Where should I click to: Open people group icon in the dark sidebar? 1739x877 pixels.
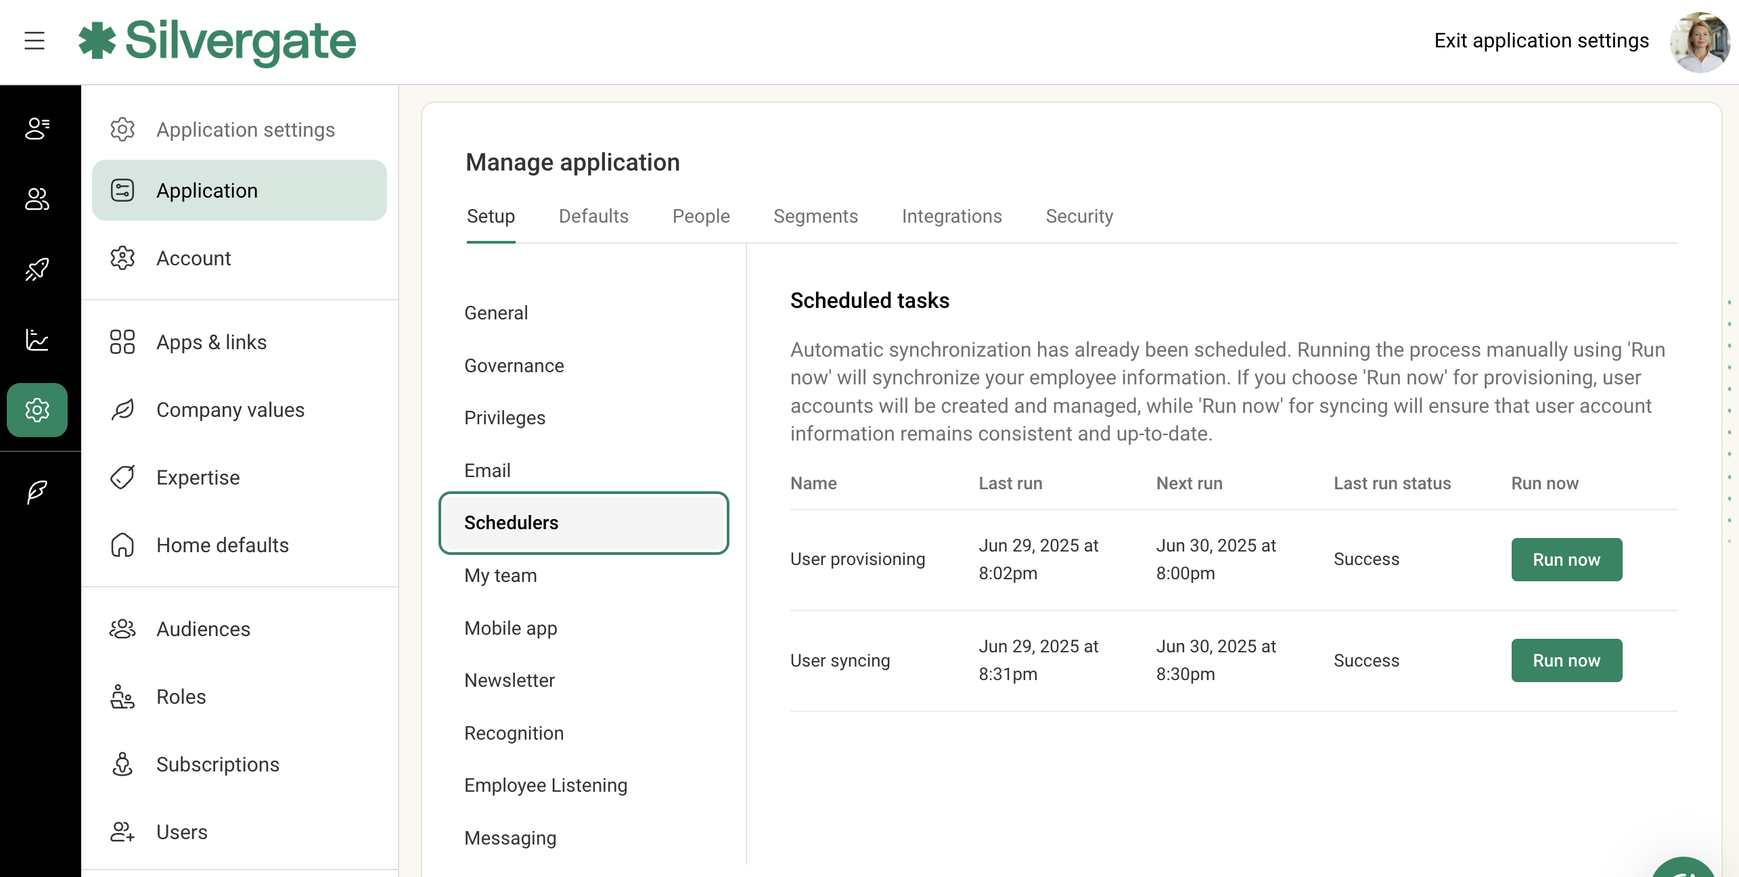click(x=37, y=199)
